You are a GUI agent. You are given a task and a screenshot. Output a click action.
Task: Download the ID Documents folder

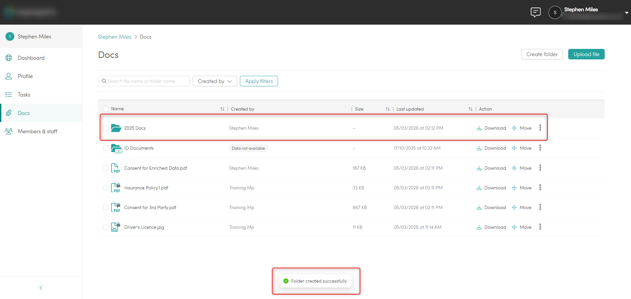tap(491, 148)
